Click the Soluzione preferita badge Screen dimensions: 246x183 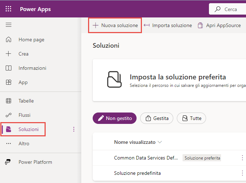202,158
